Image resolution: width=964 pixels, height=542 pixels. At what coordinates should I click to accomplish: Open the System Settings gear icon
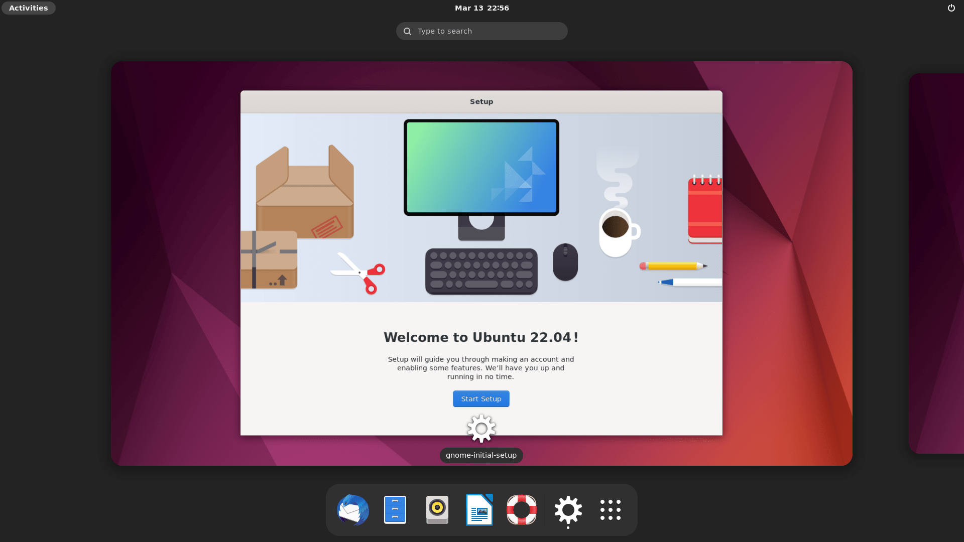click(x=568, y=509)
